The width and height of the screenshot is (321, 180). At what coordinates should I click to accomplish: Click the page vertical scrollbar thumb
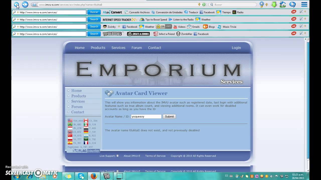pos(308,100)
